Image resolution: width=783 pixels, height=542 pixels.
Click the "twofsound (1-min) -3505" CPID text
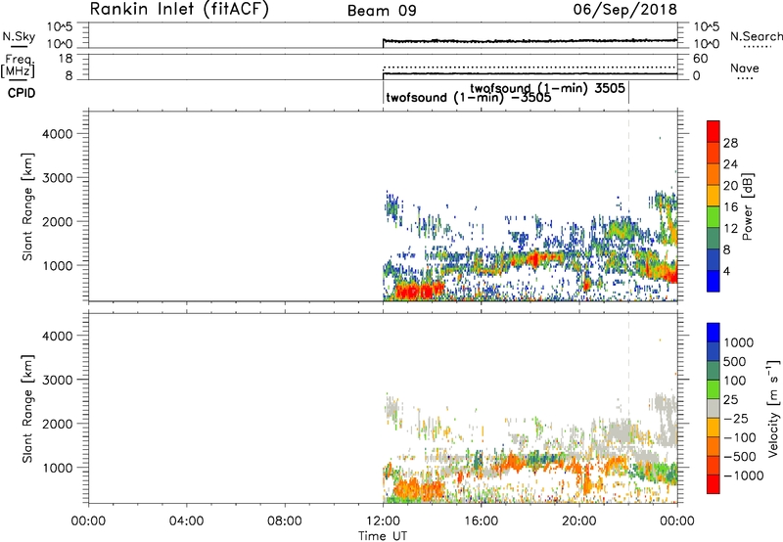(469, 97)
